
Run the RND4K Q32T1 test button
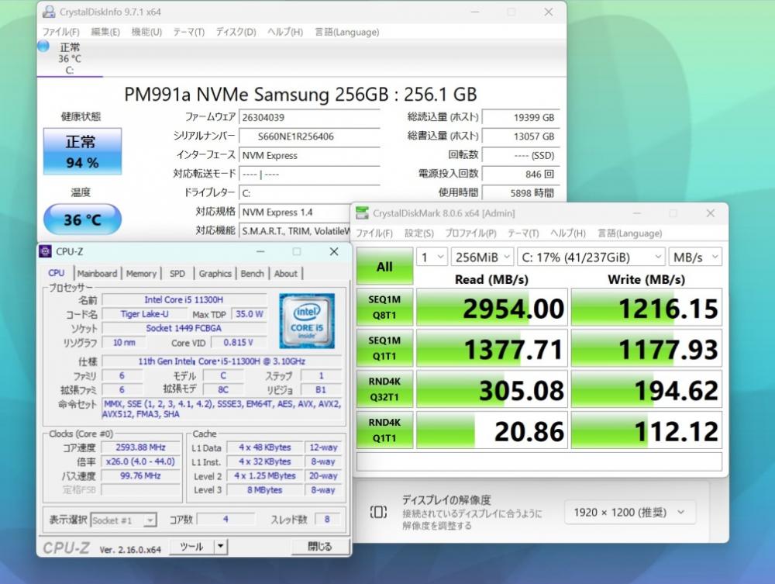point(384,389)
